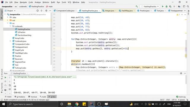
Task: Open the Favorites side tool window
Action: (2, 88)
